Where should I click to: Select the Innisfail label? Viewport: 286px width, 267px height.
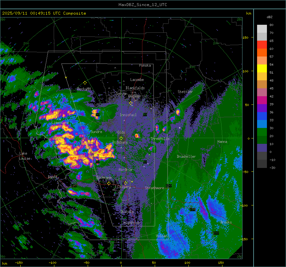[128, 115]
